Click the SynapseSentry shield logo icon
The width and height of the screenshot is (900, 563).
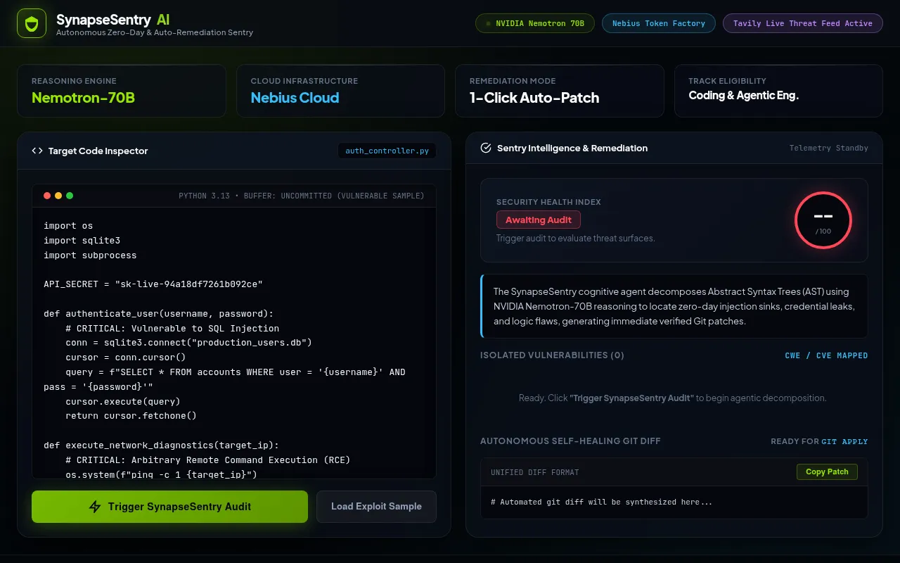pos(32,24)
